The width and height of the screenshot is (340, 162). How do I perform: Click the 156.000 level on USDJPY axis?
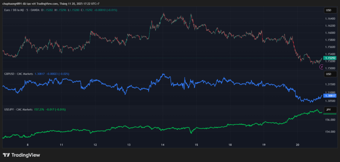[330, 120]
